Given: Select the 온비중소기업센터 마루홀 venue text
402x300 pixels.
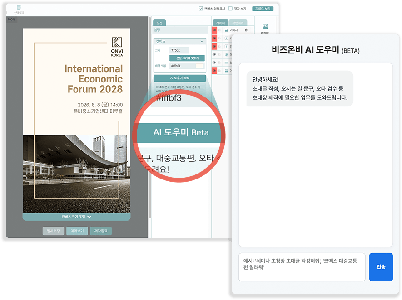Looking at the screenshot, I should 98,111.
